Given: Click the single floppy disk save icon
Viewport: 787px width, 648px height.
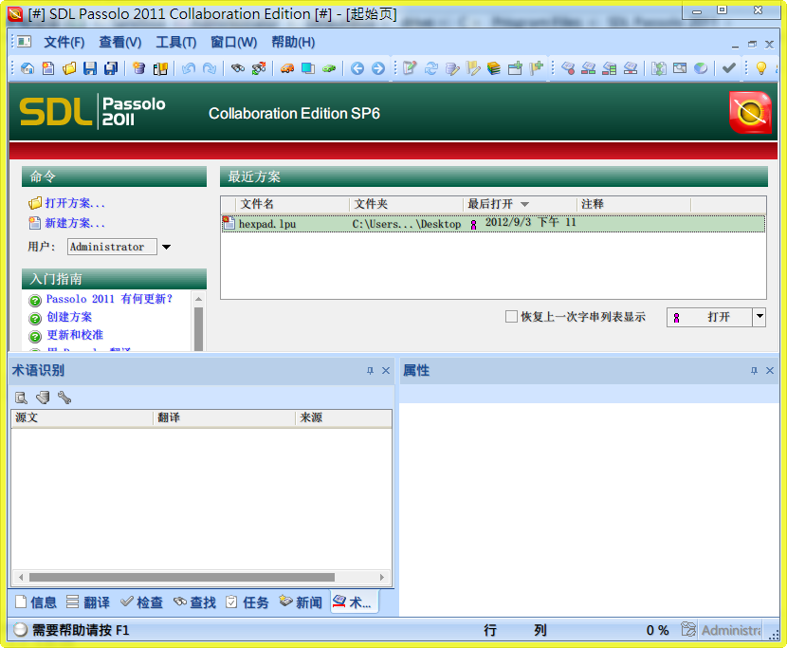Looking at the screenshot, I should click(90, 68).
